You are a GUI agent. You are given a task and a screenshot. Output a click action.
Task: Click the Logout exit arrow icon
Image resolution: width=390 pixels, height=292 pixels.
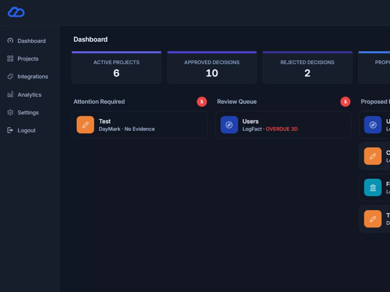10,130
